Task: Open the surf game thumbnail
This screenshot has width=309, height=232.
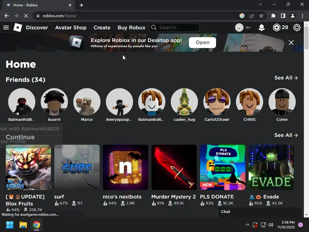Action: pyautogui.click(x=77, y=167)
